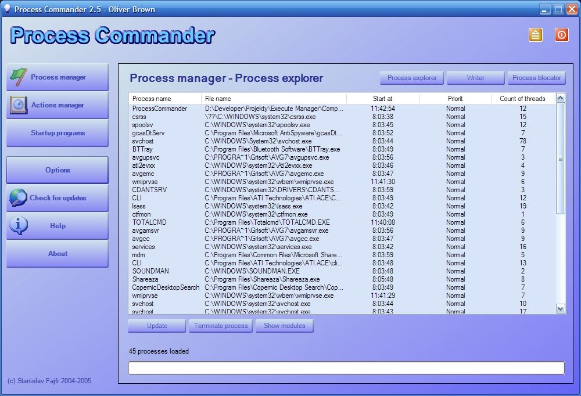The width and height of the screenshot is (581, 396).
Task: Sort by Priorit column header
Action: coord(456,99)
